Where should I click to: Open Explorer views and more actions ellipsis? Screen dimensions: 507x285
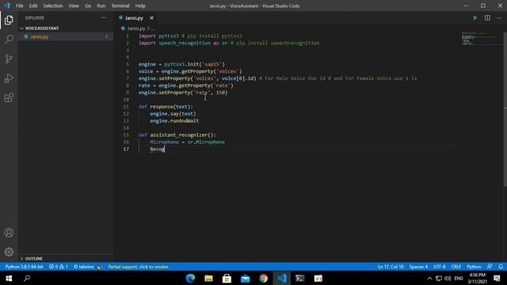pos(104,17)
